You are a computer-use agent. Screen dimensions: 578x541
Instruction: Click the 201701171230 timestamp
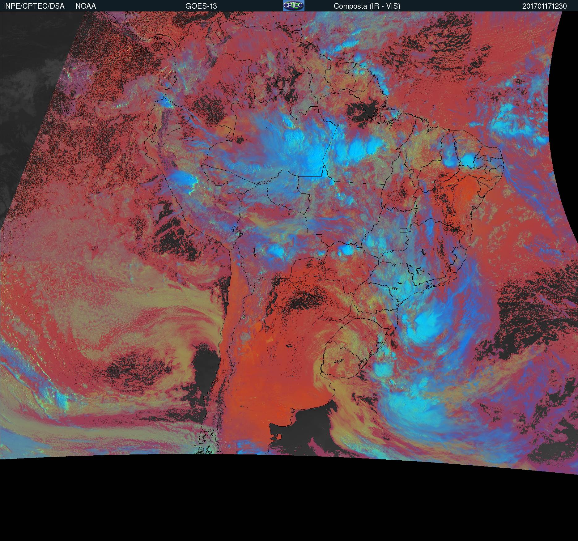[x=545, y=6]
